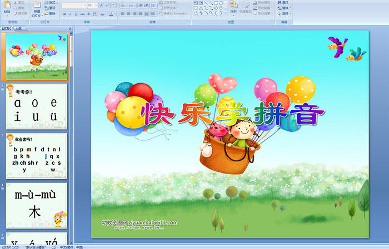Increase font size with large A
The height and width of the screenshot is (249, 389).
[102, 6]
